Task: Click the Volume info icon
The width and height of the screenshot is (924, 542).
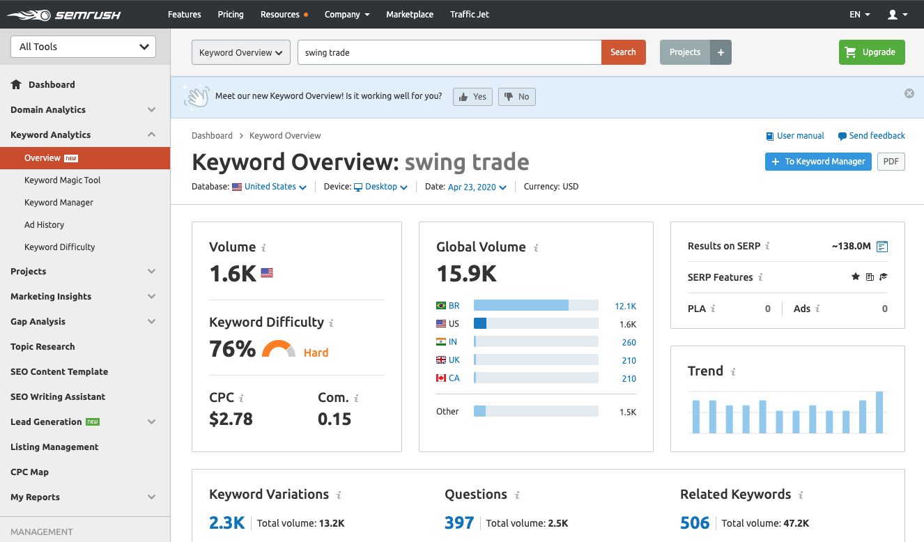Action: pos(263,248)
